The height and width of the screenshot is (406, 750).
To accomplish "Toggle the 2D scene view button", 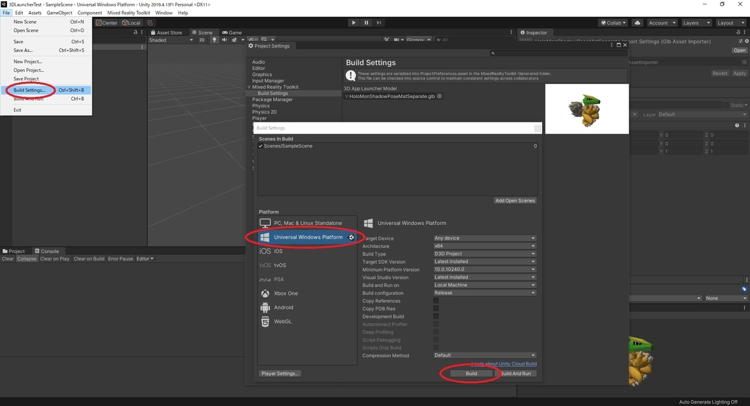I will (x=201, y=40).
